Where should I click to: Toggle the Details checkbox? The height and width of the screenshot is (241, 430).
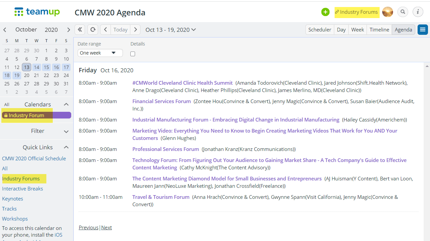(133, 54)
